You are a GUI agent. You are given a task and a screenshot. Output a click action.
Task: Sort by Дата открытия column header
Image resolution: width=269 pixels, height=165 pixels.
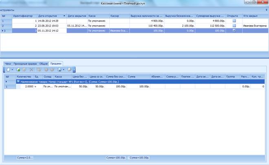(x=48, y=15)
